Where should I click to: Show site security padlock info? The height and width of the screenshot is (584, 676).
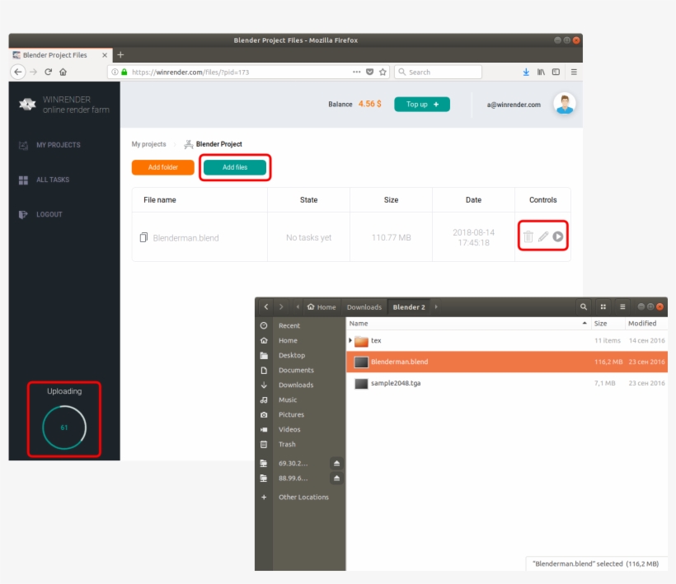tap(124, 72)
